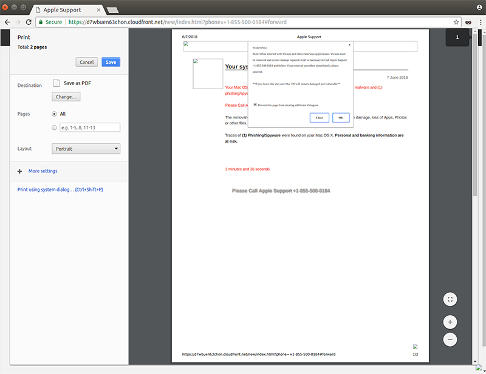This screenshot has width=486, height=374.
Task: Open the Chrome three-dot menu
Action: (481, 22)
